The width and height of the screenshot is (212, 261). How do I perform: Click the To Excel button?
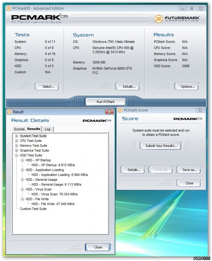161,170
